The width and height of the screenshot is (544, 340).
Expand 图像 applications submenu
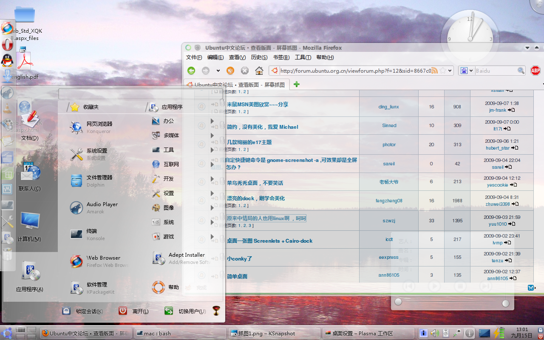pos(183,208)
